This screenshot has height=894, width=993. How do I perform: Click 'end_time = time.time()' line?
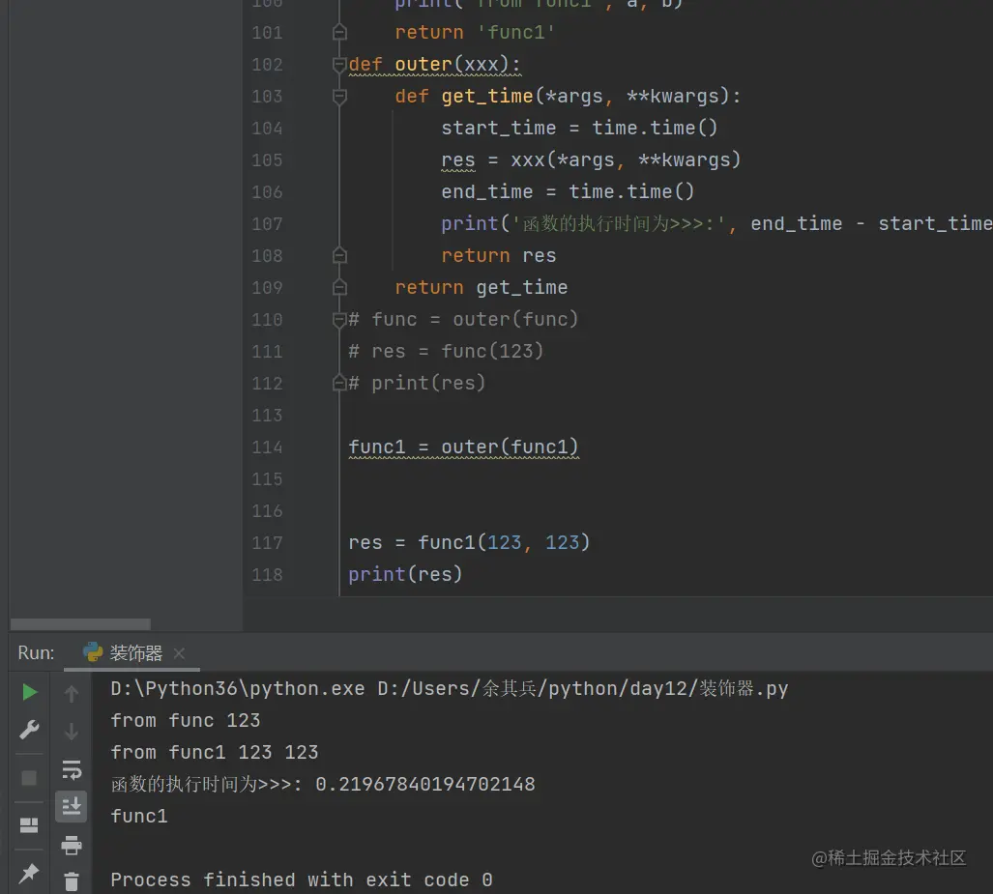568,191
